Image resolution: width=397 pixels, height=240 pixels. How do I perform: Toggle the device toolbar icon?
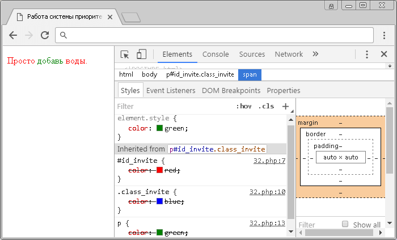[x=141, y=54]
